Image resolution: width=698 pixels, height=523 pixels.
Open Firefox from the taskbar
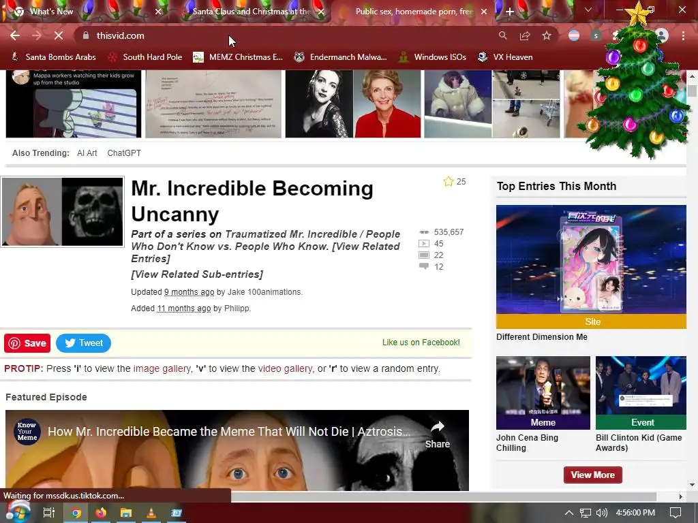click(x=101, y=513)
